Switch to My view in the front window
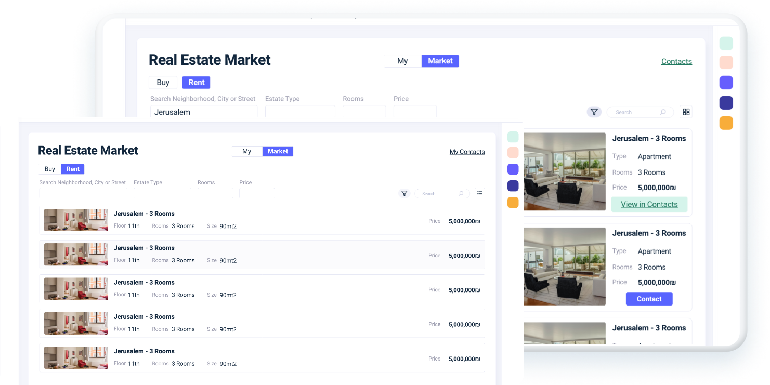Viewport: 770px width, 385px height. click(246, 151)
